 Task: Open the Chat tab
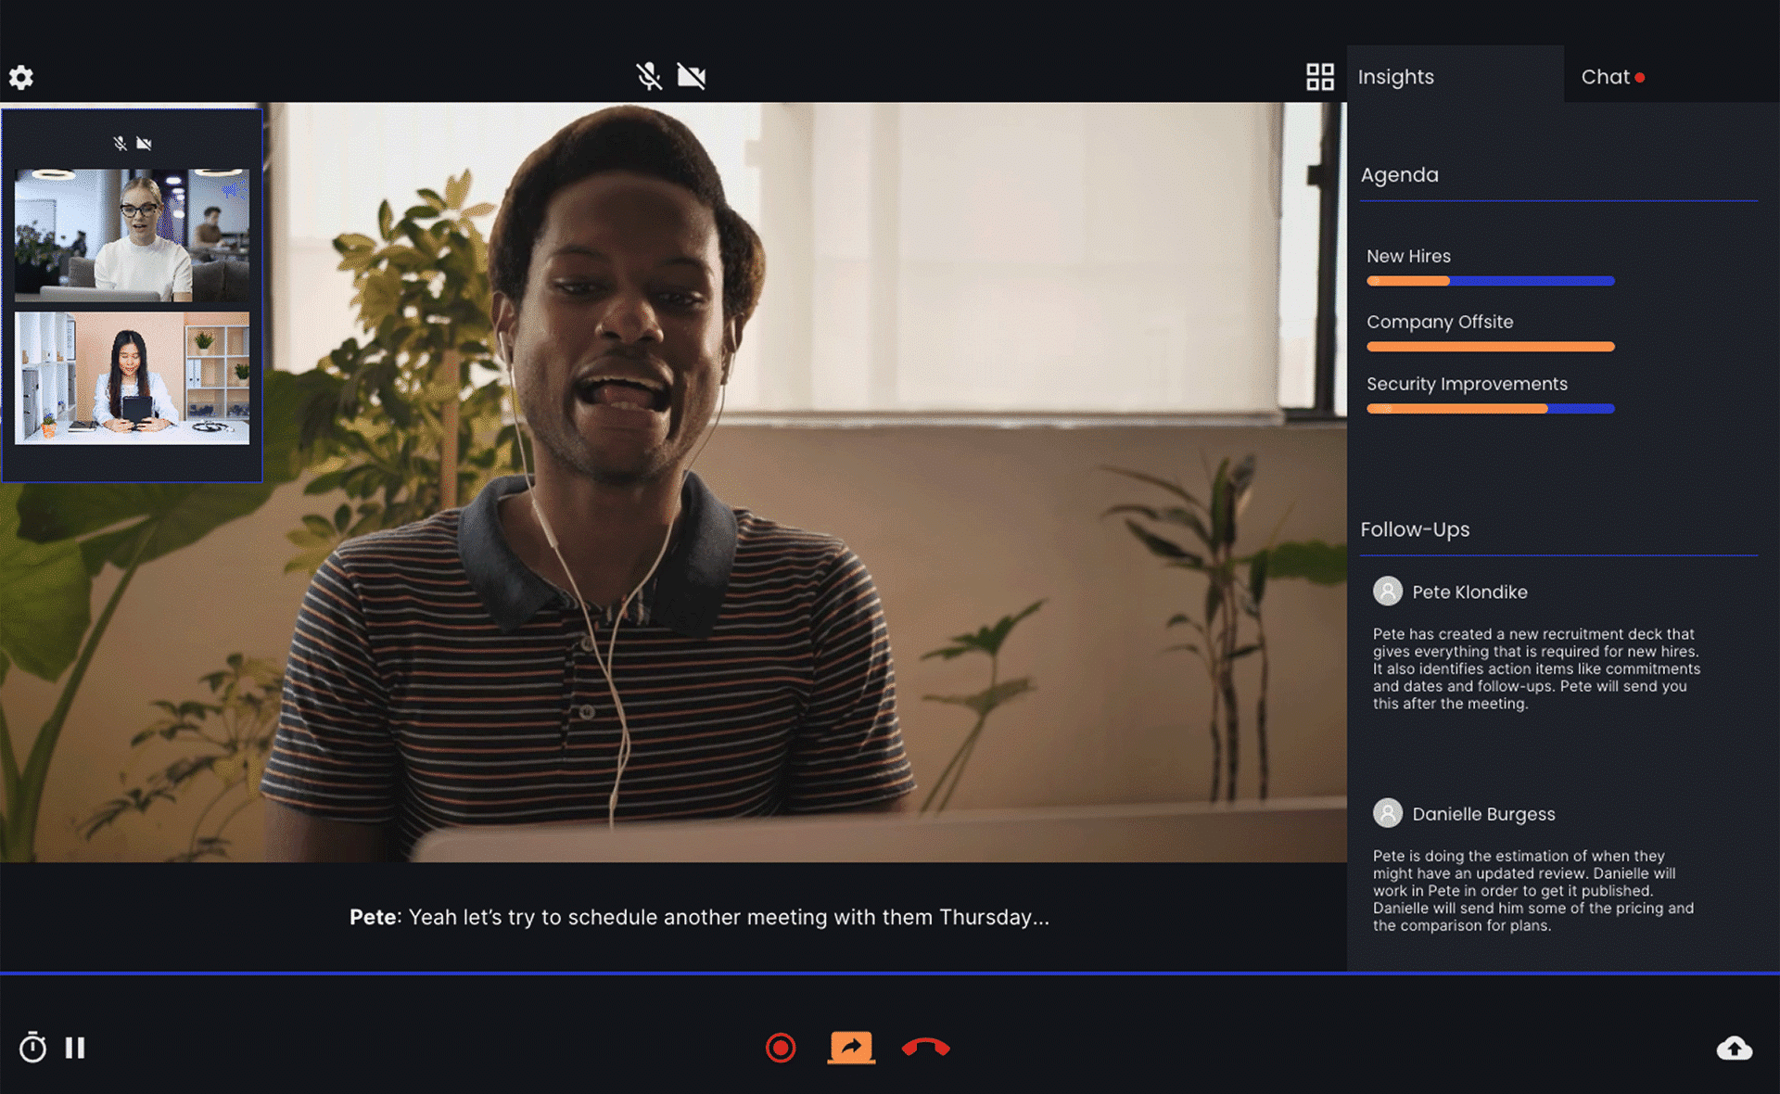coord(1606,77)
